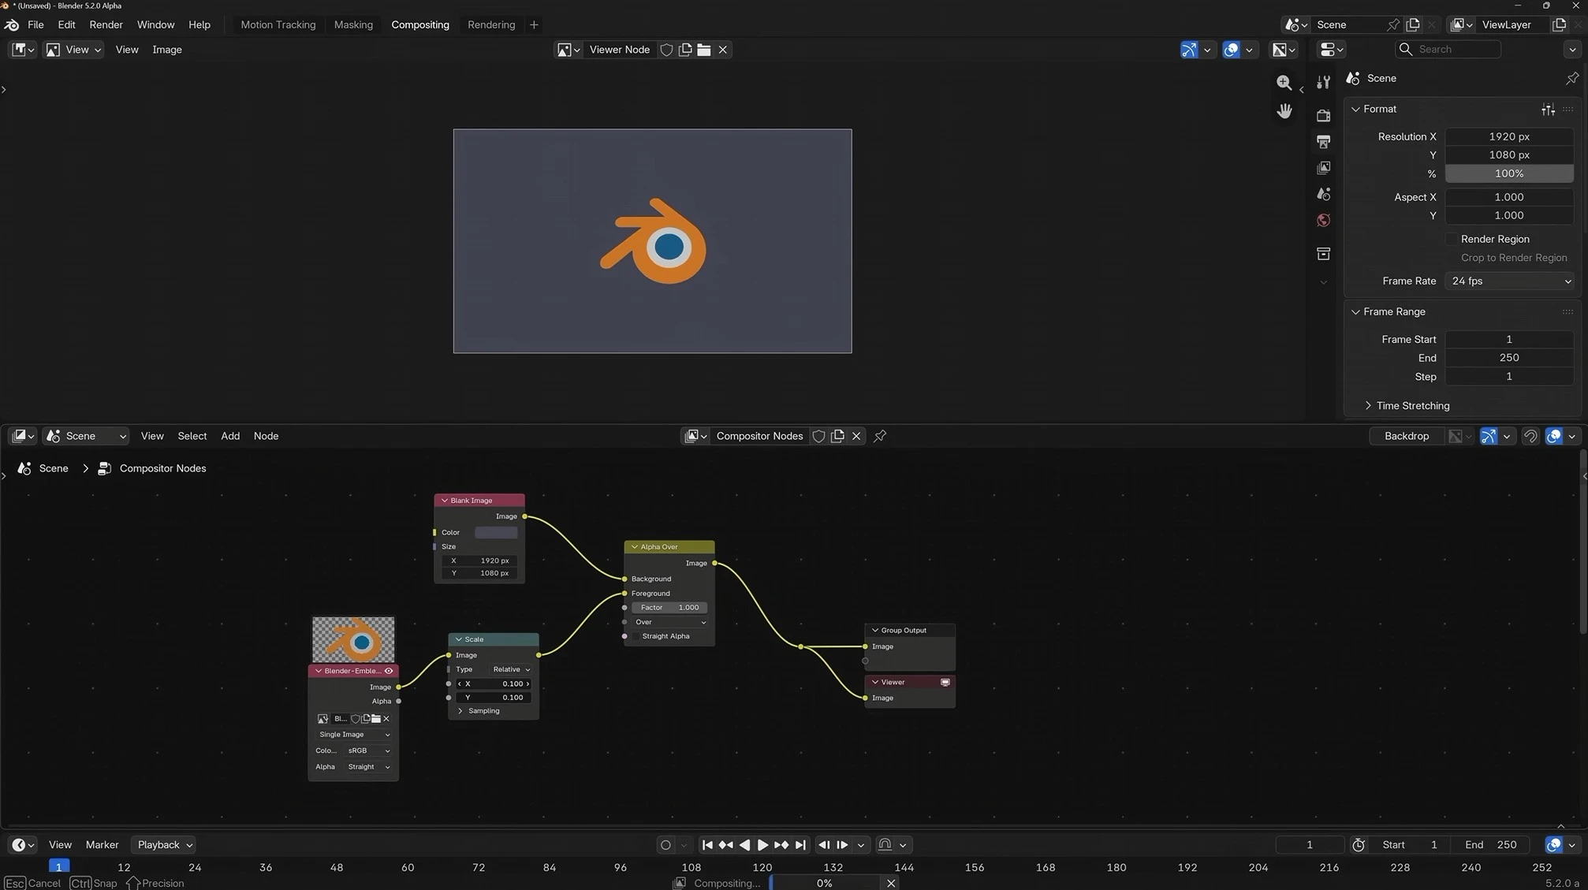Click the properties Search field
The image size is (1588, 890).
tap(1448, 50)
